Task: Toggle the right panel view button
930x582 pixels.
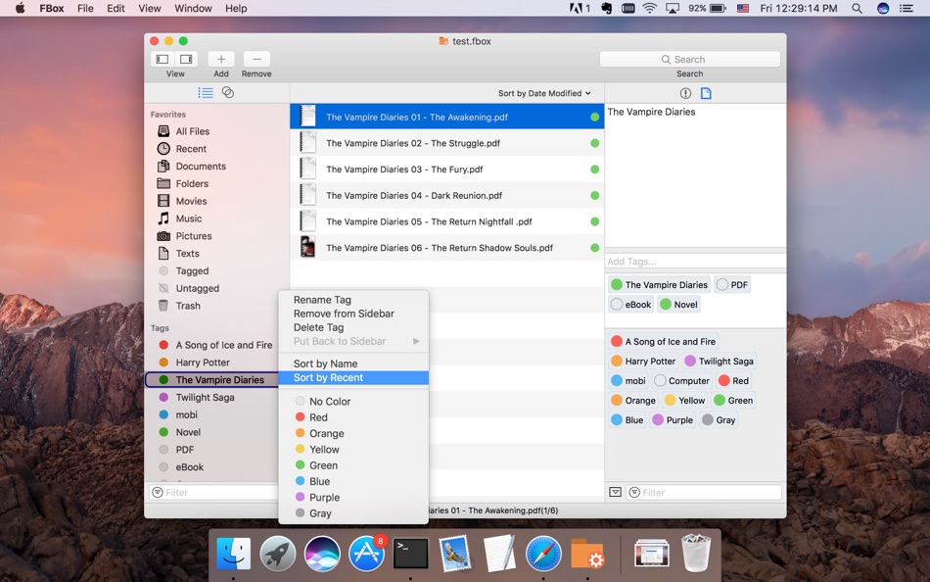Action: [186, 59]
